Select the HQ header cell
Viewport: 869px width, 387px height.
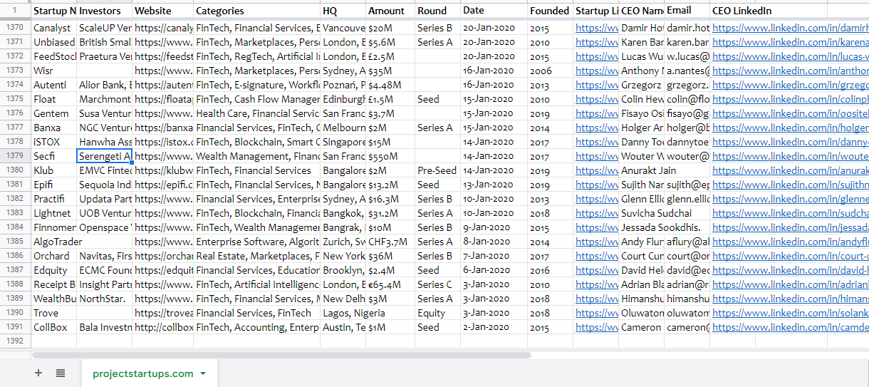point(343,11)
